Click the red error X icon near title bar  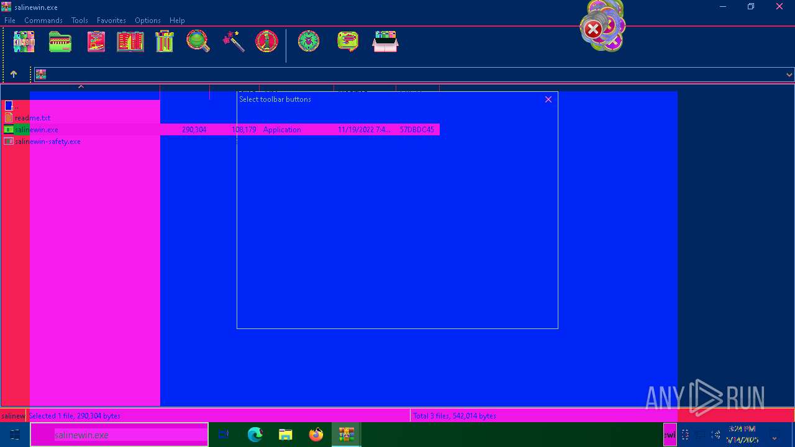(593, 29)
